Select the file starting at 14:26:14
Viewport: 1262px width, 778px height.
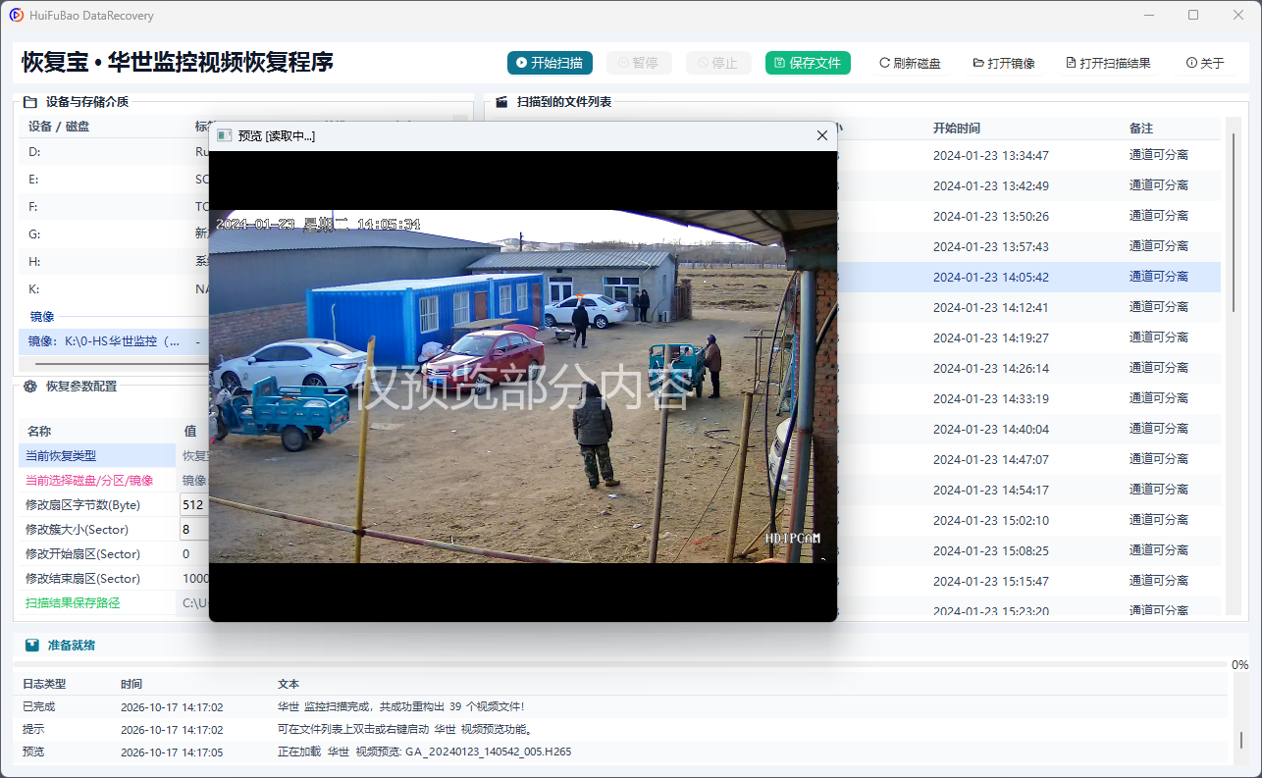click(1028, 368)
